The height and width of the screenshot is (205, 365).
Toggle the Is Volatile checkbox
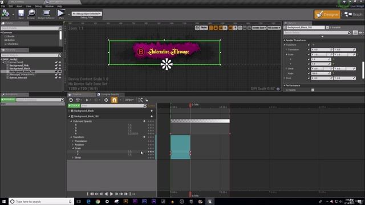tap(313, 90)
